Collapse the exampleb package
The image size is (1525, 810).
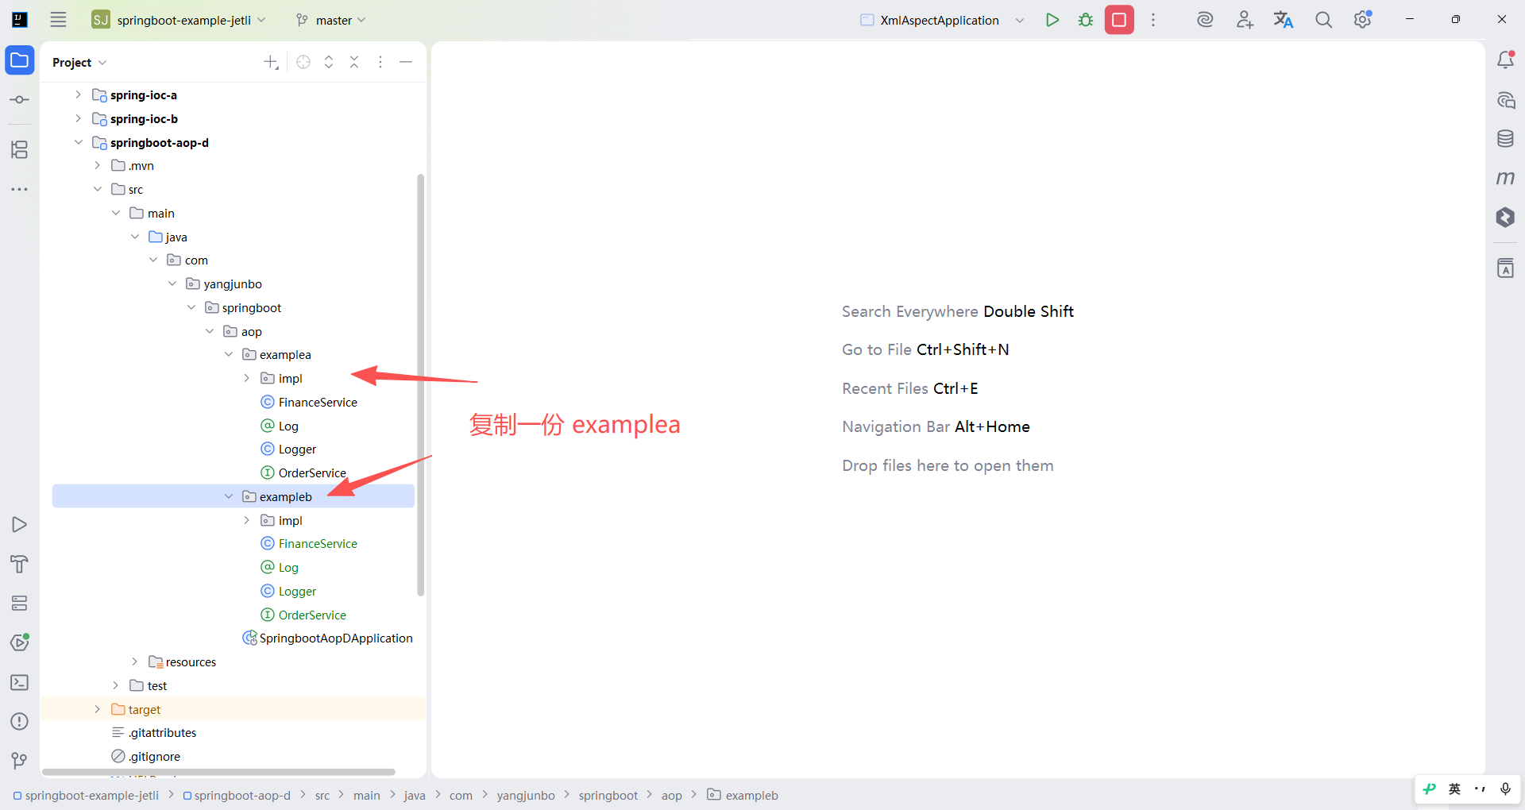pyautogui.click(x=228, y=496)
